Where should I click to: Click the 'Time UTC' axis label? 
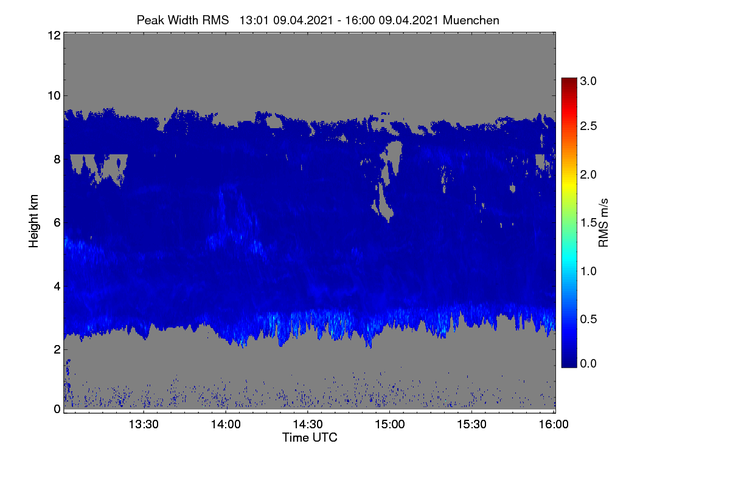pyautogui.click(x=310, y=437)
